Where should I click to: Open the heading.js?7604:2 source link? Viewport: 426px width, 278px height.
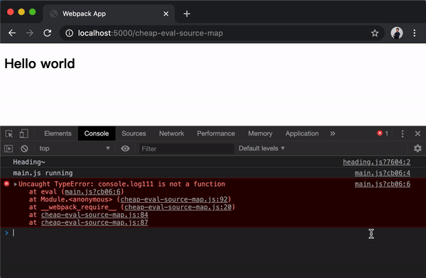[x=376, y=162]
